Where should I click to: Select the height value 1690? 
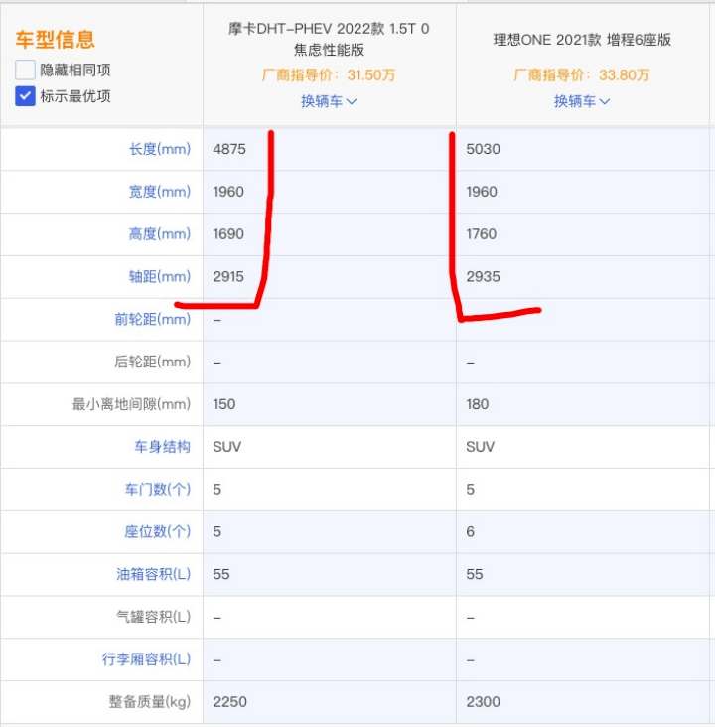[x=228, y=234]
